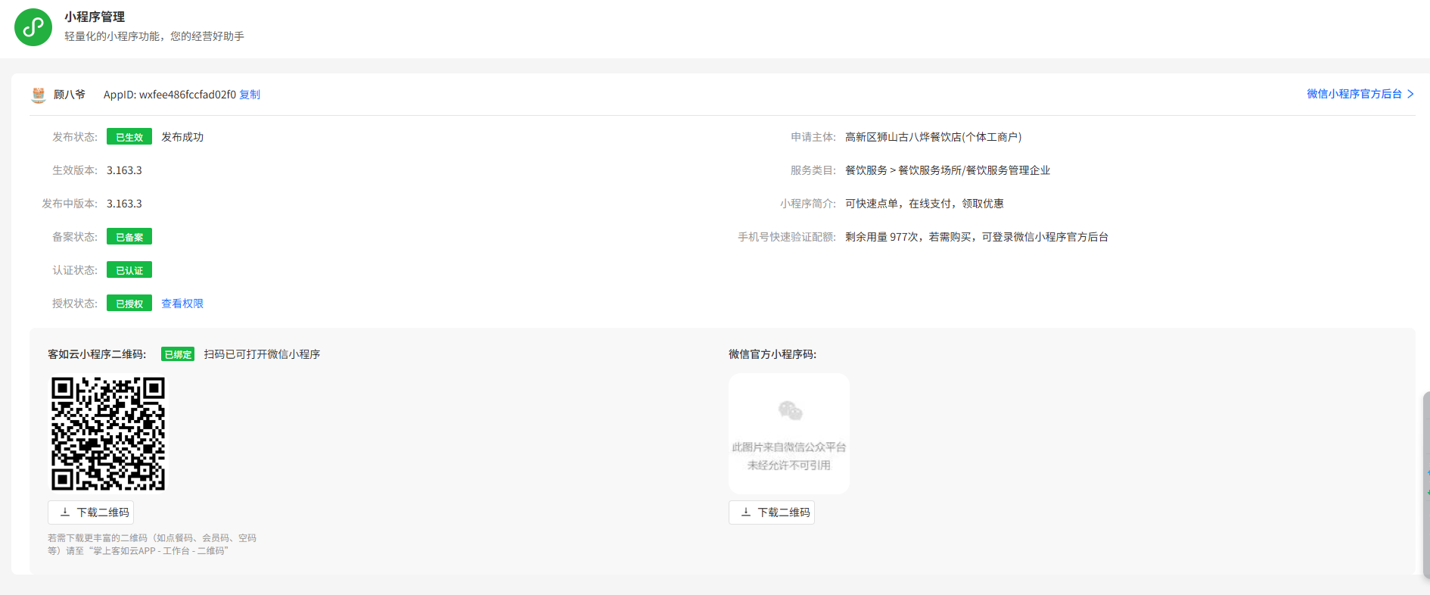This screenshot has width=1430, height=595.
Task: Click the green mini program logo icon
Action: [33, 27]
